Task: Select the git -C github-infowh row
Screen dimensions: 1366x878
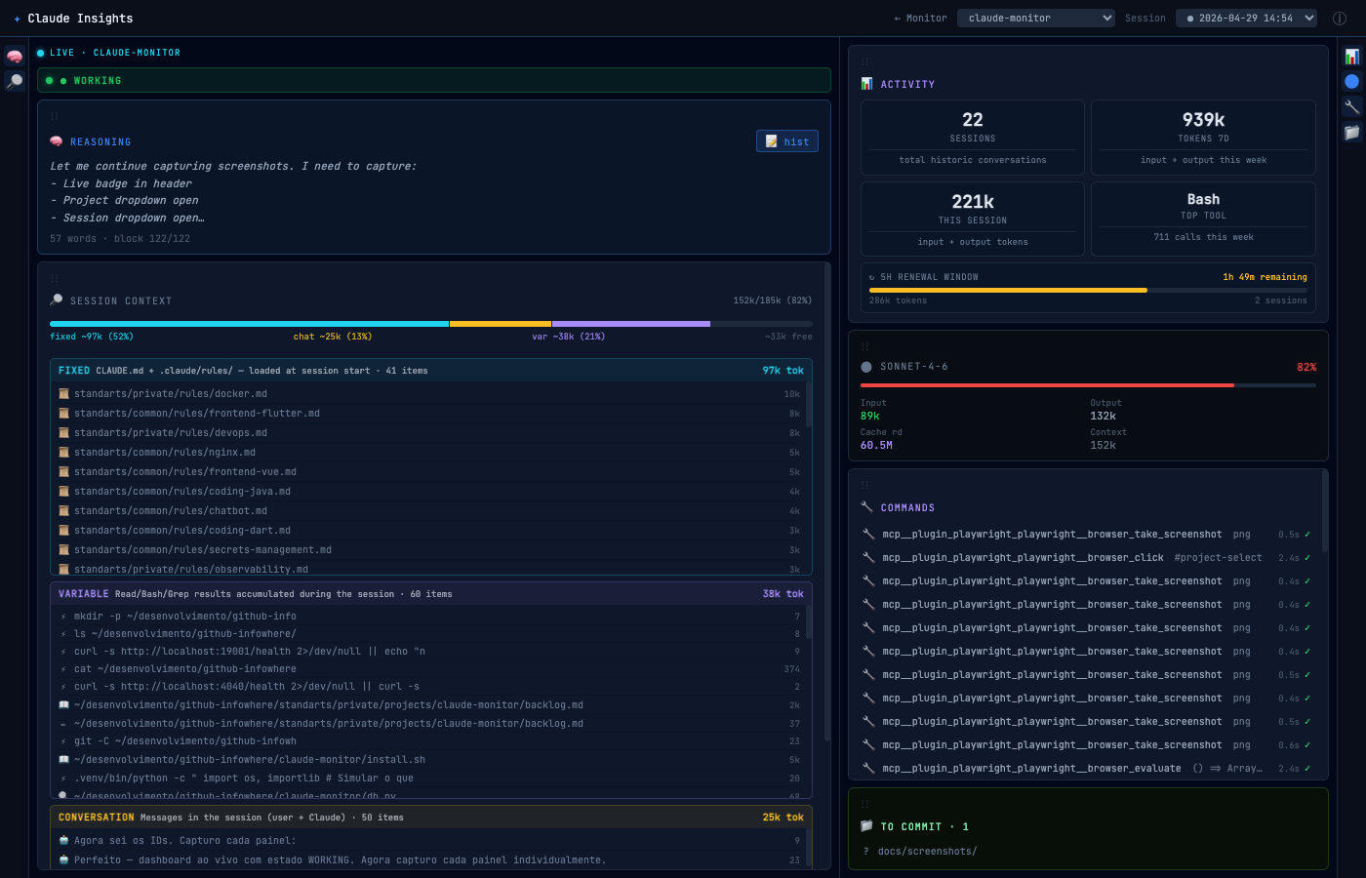Action: (429, 741)
